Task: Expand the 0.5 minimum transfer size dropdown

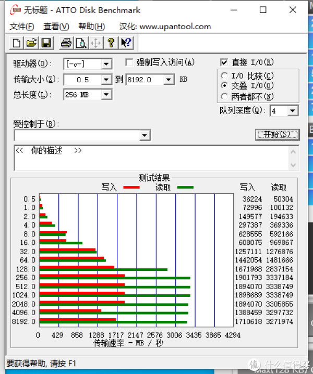Action: click(x=106, y=79)
